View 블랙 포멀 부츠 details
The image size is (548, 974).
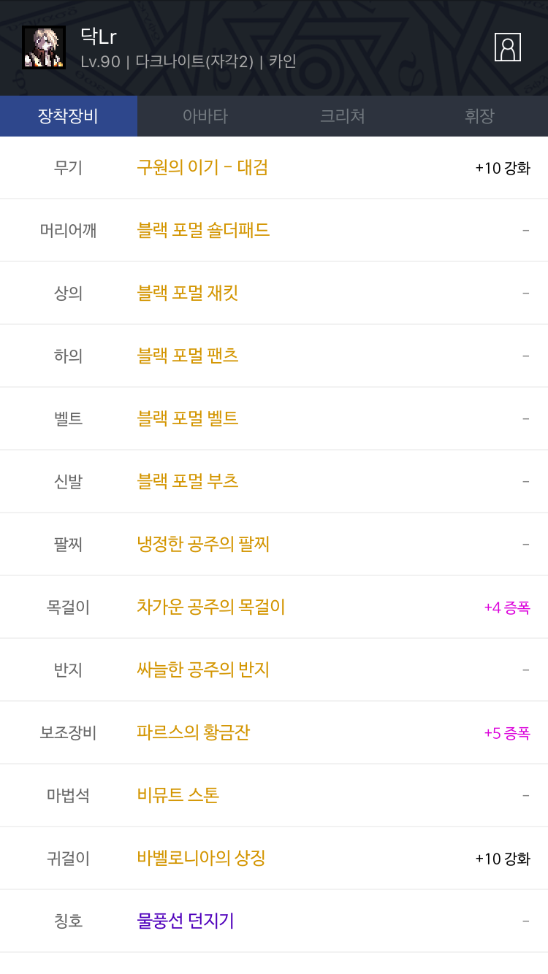(188, 481)
